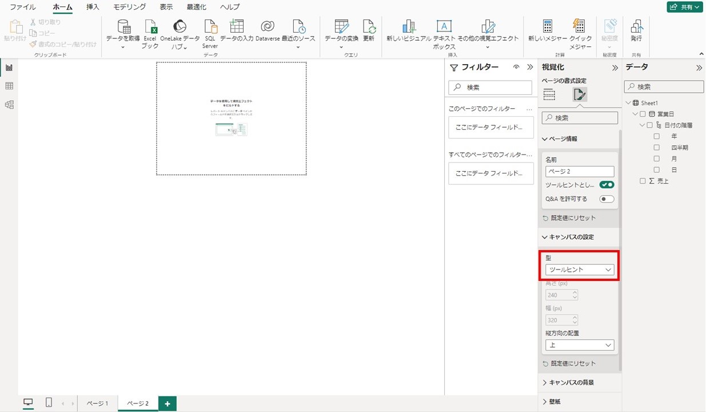Open the 縦方向の配置 dropdown
The height and width of the screenshot is (412, 706).
tap(580, 345)
